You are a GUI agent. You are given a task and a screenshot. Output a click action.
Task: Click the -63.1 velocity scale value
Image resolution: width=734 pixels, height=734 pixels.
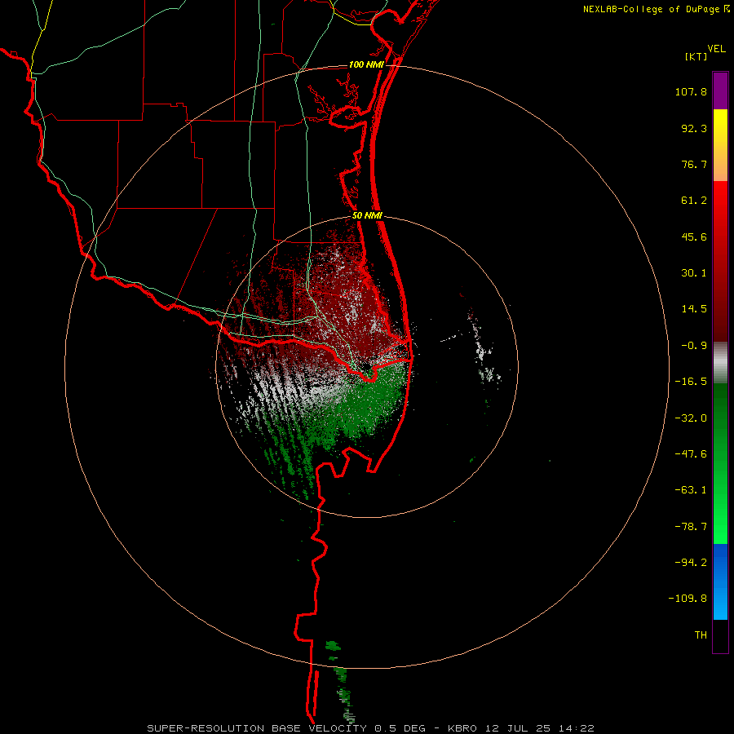pyautogui.click(x=691, y=490)
